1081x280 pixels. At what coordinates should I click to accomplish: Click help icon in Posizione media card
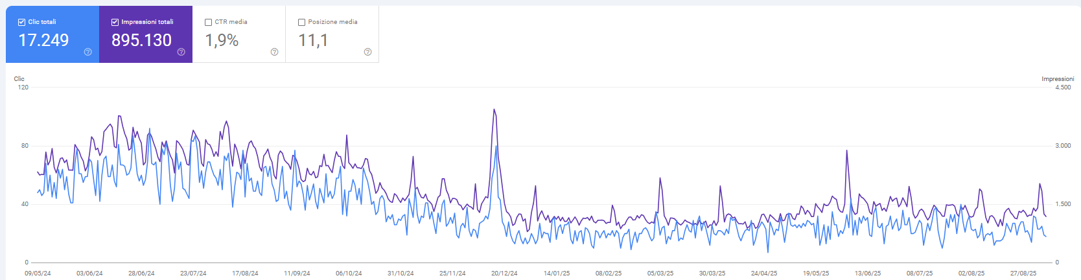(367, 52)
